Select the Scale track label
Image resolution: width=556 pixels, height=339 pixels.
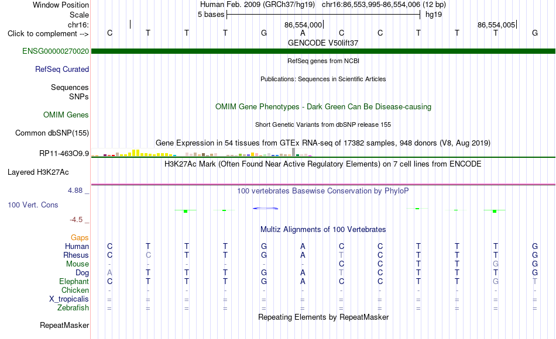point(79,15)
